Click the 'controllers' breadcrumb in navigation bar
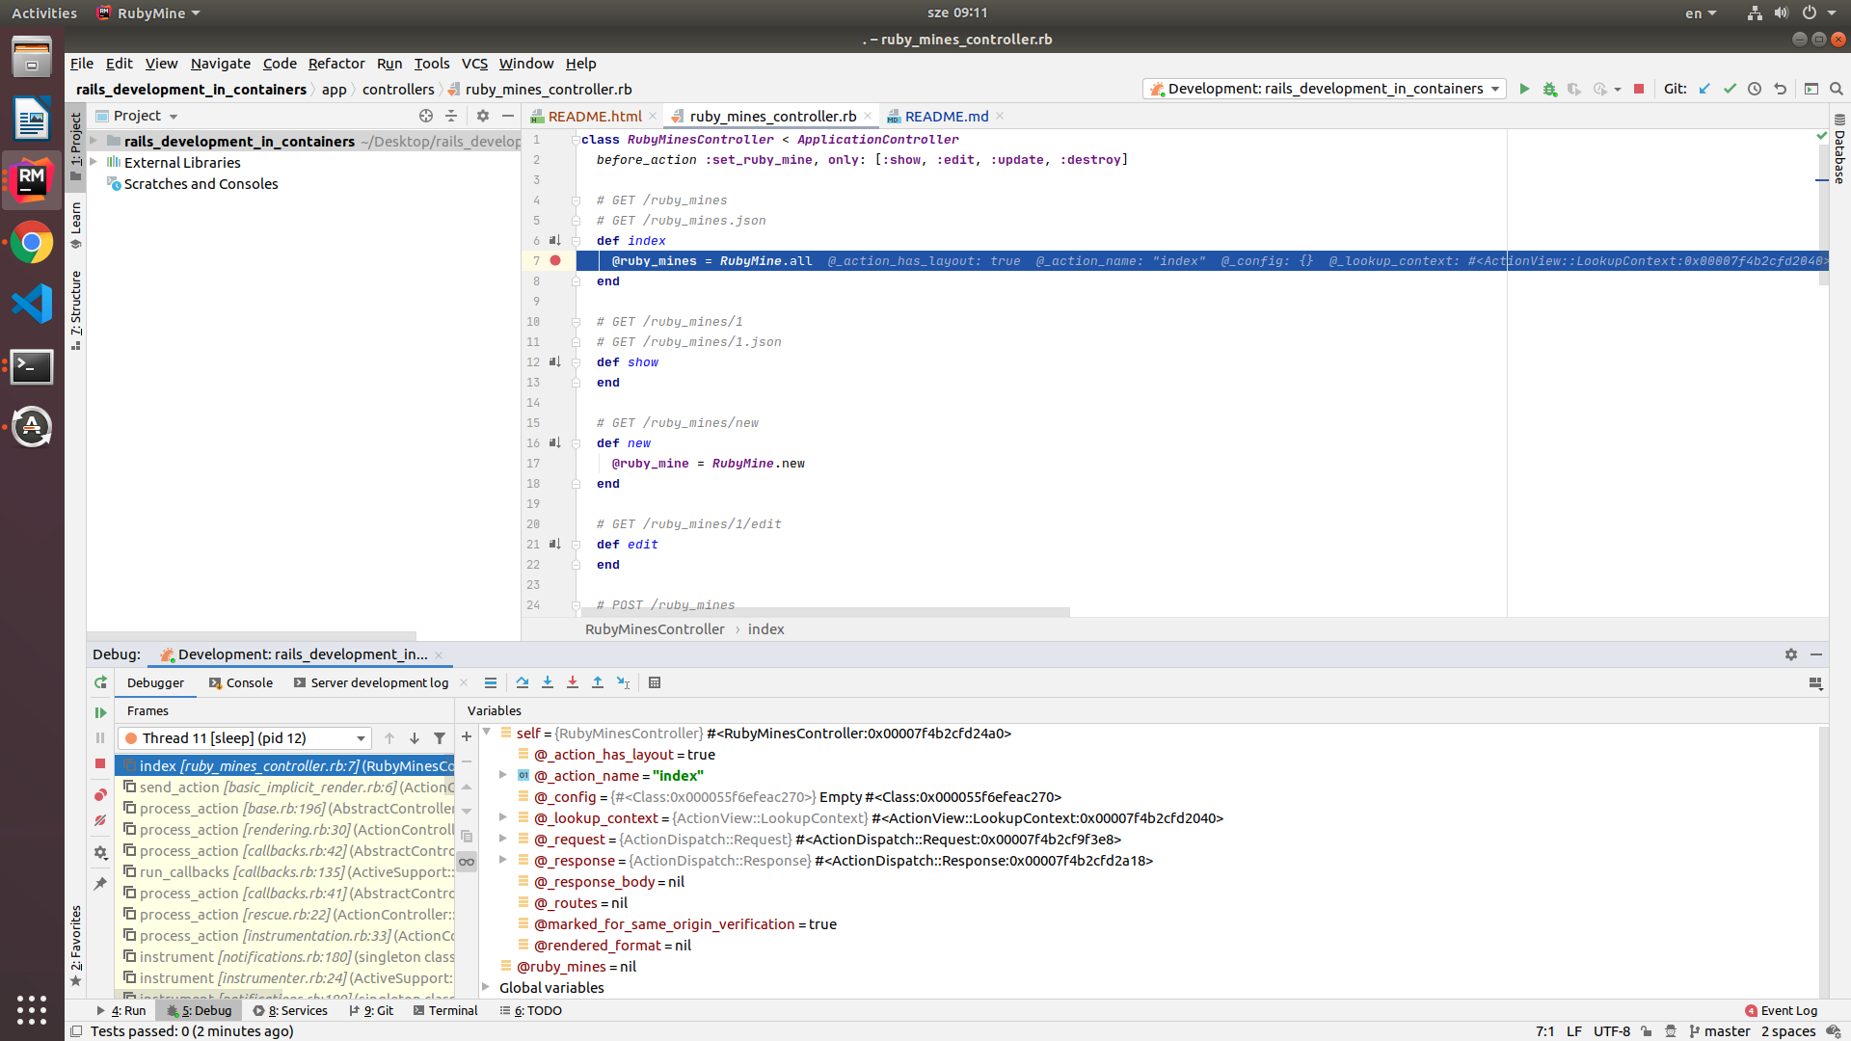This screenshot has width=1851, height=1041. [398, 89]
